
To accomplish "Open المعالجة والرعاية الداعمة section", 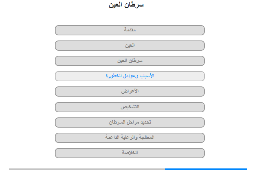I will [129, 137].
